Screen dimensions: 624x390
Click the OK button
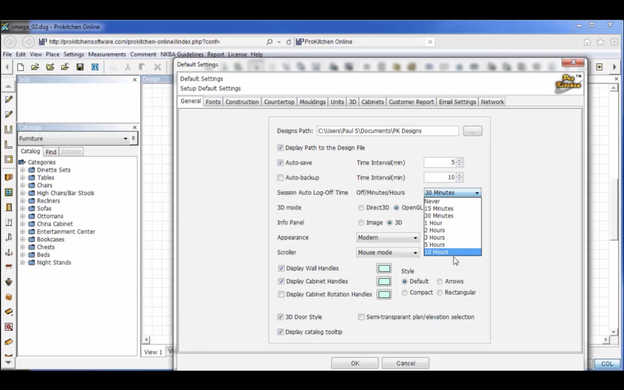(355, 363)
